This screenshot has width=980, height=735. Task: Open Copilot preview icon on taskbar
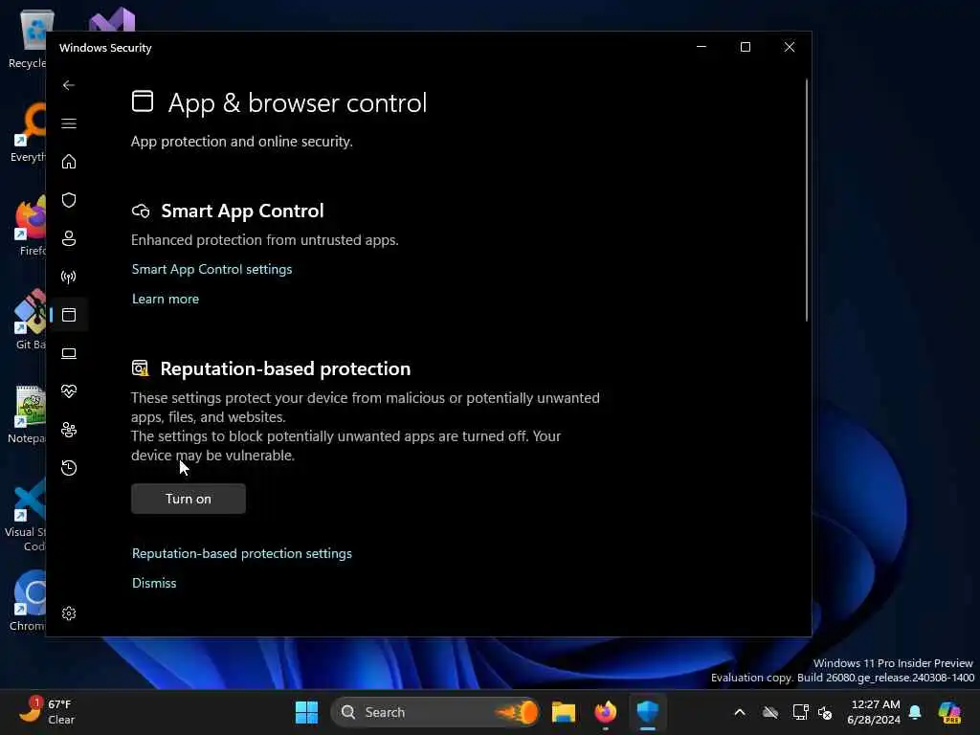(949, 712)
